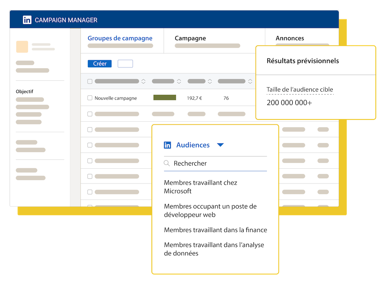Expand the Audiences dropdown arrow
This screenshot has height=287, width=381.
tap(220, 145)
